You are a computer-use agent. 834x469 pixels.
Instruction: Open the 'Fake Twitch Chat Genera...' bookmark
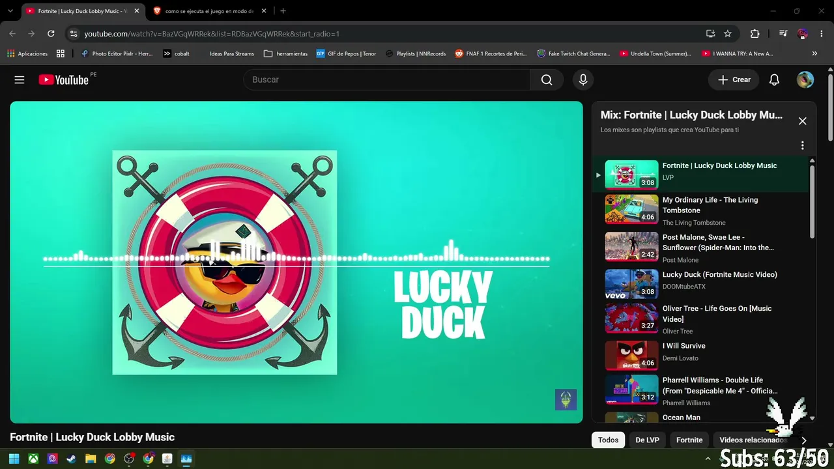573,53
